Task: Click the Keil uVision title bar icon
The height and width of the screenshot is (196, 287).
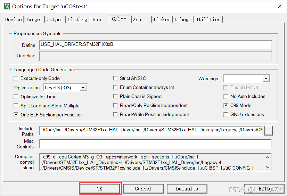Action: point(7,6)
